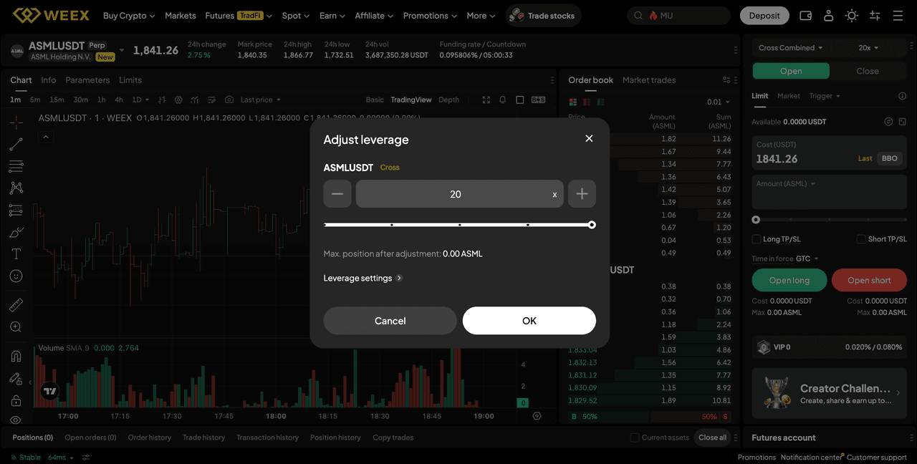The height and width of the screenshot is (464, 917).
Task: Expand the Futures TradFi menu
Action: pos(239,16)
